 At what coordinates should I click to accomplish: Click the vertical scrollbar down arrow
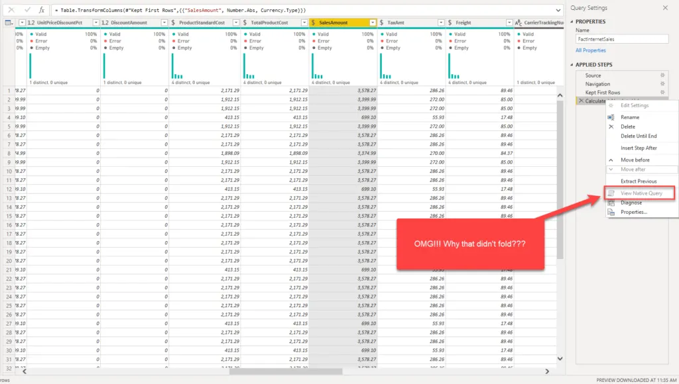[x=560, y=358]
